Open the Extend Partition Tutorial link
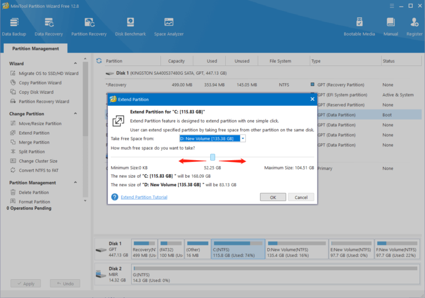Image resolution: width=425 pixels, height=298 pixels. 144,197
